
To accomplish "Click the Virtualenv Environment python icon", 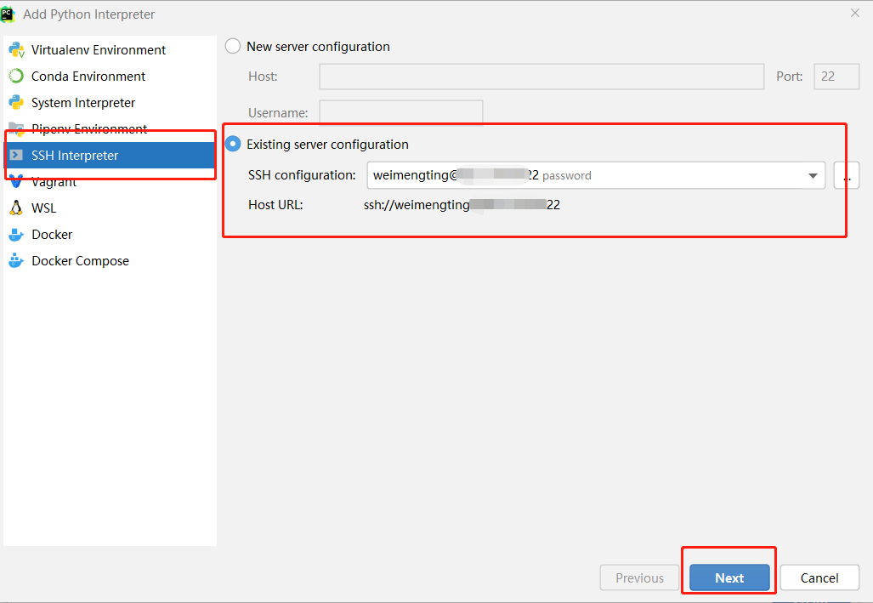I will point(16,50).
